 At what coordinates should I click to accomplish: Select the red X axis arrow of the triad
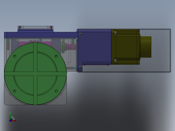click(x=13, y=121)
